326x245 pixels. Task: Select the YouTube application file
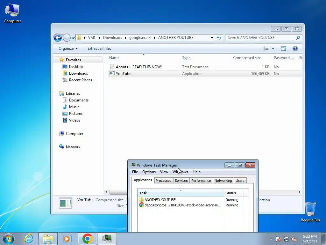coord(205,74)
